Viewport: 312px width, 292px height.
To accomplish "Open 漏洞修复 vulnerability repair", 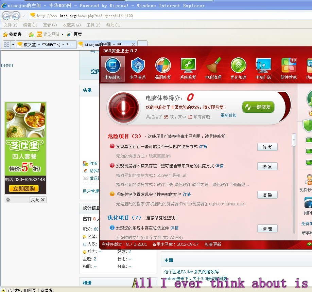I will [163, 67].
